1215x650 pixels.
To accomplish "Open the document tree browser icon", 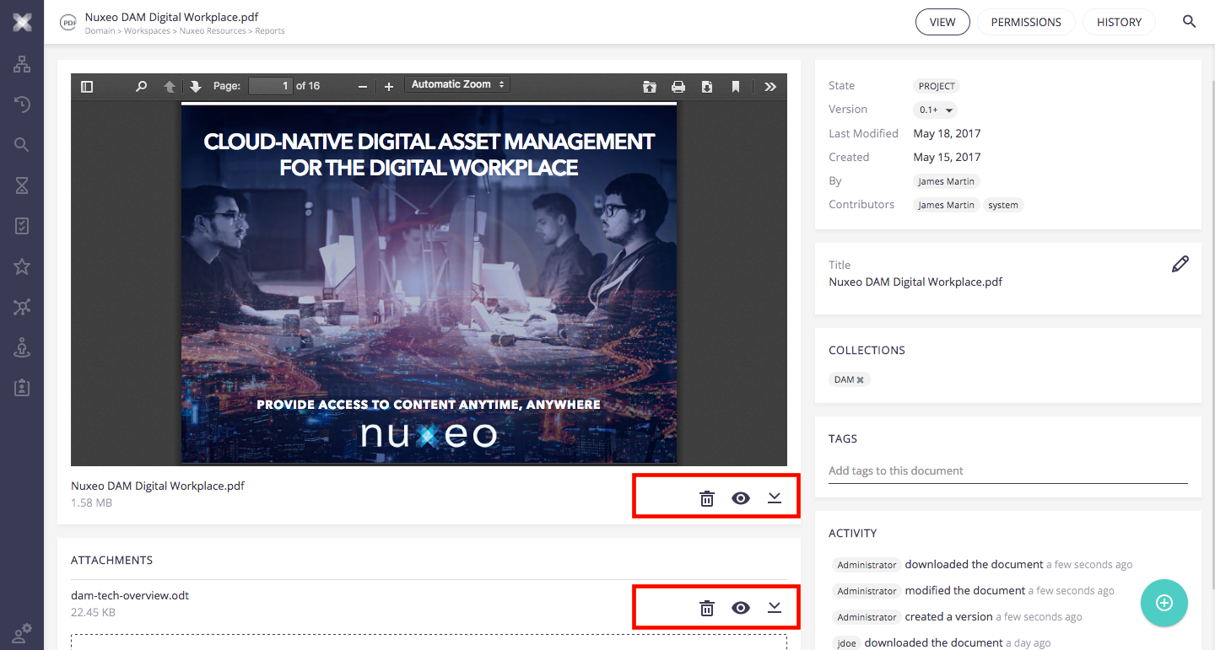I will [x=22, y=64].
